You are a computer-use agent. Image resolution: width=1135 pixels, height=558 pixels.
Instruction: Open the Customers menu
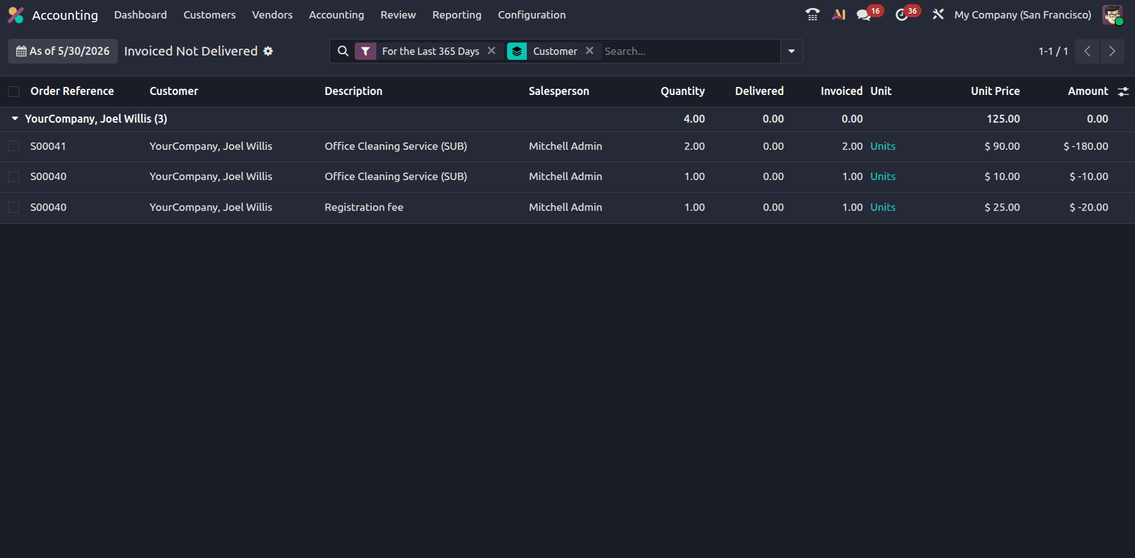click(210, 15)
